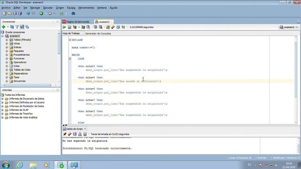
Task: Open the Herramientas menu
Action: (x=86, y=8)
